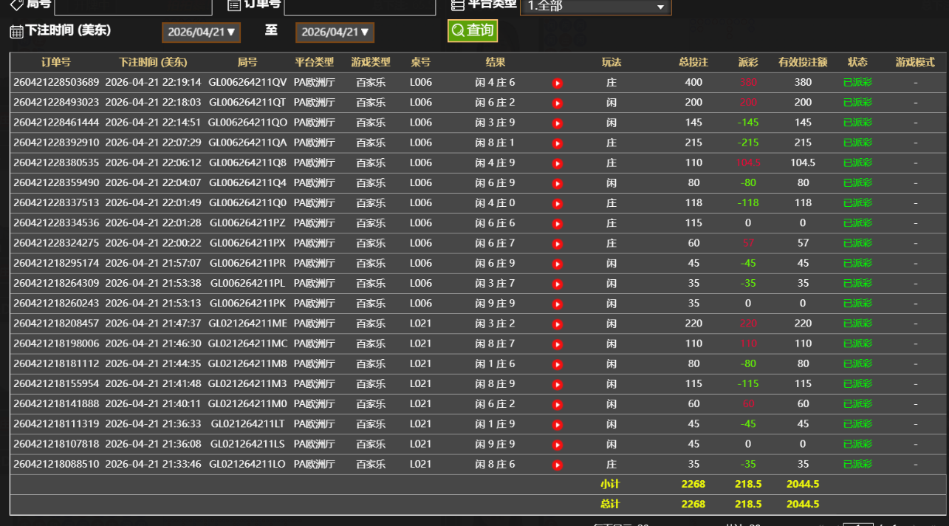Play video replay for order 260421218208457

tap(558, 324)
